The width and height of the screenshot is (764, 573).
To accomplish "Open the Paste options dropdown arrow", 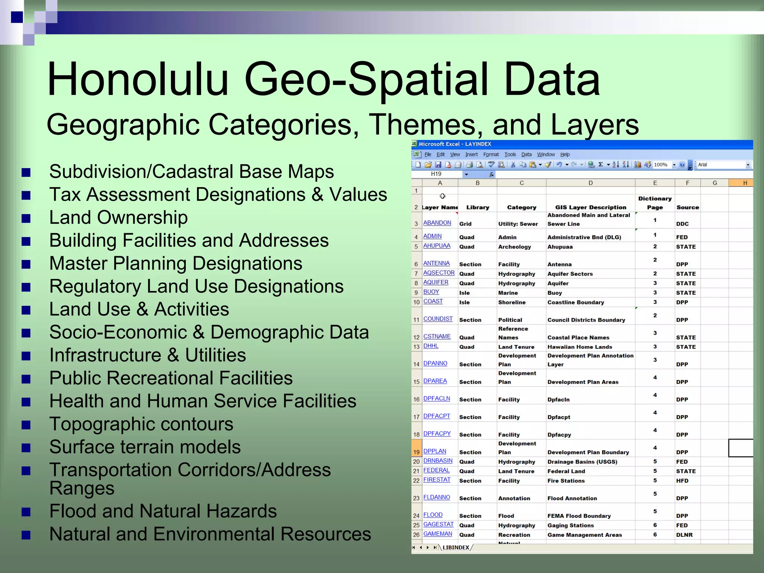I will tap(540, 165).
